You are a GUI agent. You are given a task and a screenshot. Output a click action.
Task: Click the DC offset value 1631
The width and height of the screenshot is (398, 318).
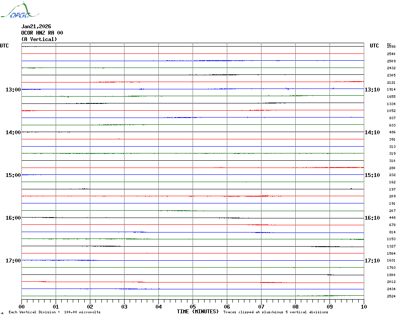tap(391, 260)
